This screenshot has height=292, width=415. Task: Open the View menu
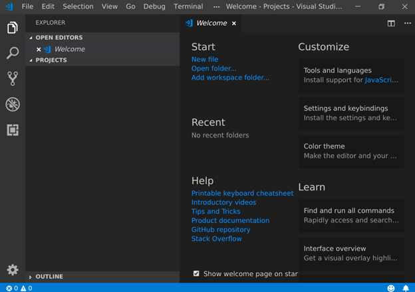coord(110,7)
